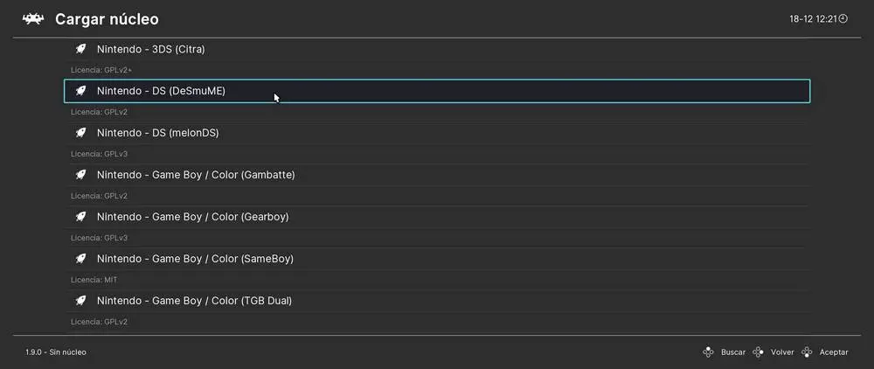This screenshot has height=369, width=874.
Task: Open Game Boy / Color (Gambatte) core
Action: (196, 175)
